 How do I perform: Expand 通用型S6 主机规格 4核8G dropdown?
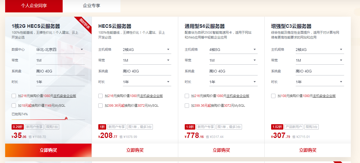pos(233,50)
